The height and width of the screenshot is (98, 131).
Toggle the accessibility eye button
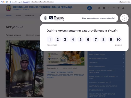tap(90, 8)
